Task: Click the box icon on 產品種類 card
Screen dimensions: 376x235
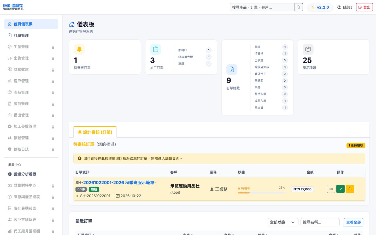Action: click(308, 49)
